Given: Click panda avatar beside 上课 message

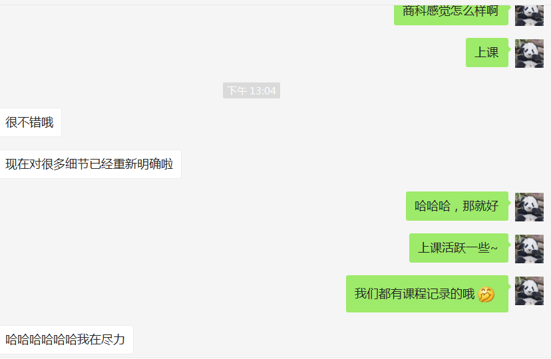Looking at the screenshot, I should [529, 53].
